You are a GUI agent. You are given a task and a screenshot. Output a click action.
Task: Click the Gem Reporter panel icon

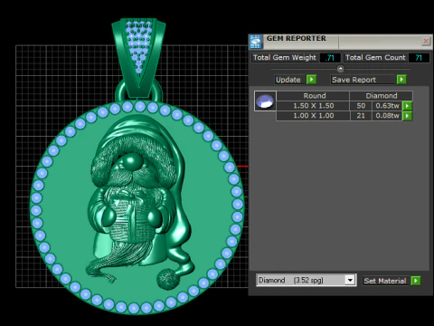[256, 42]
